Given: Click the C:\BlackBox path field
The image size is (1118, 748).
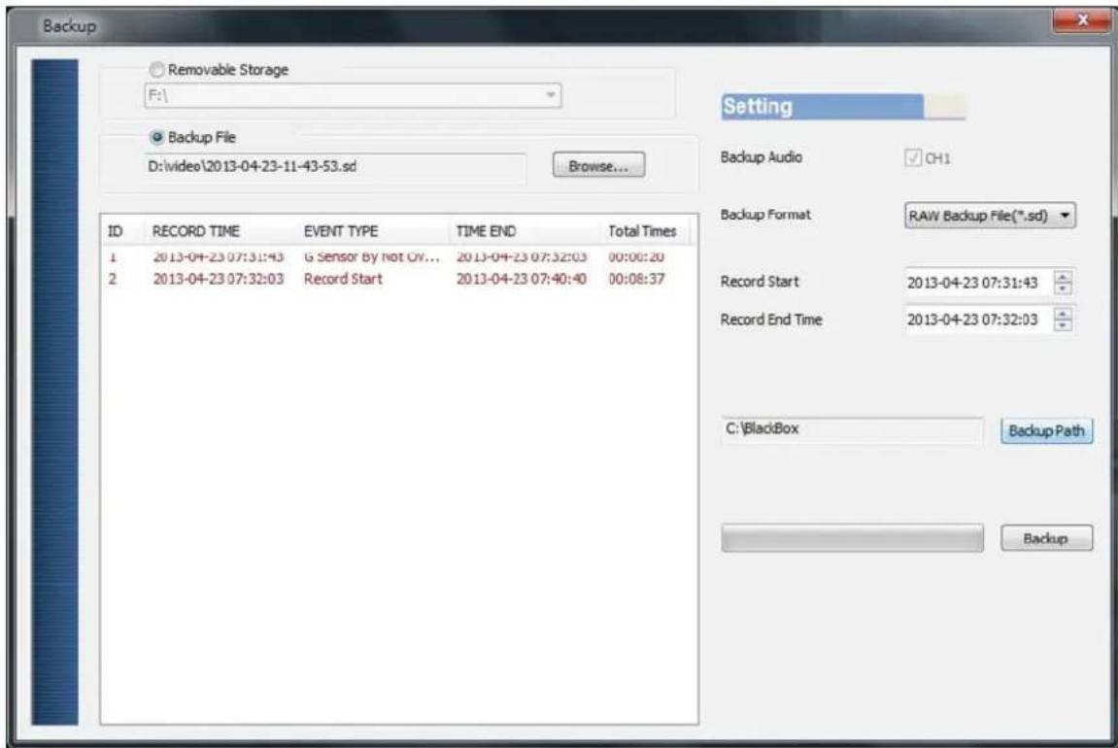Looking at the screenshot, I should (x=852, y=430).
